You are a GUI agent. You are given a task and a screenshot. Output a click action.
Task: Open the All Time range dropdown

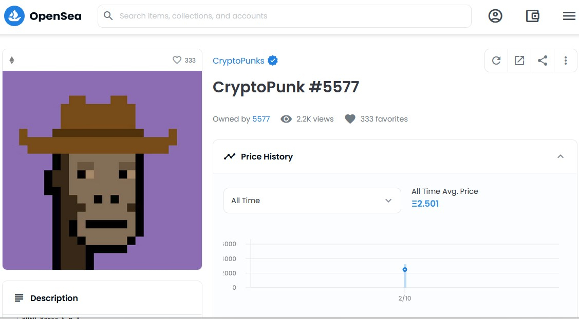[x=312, y=201]
